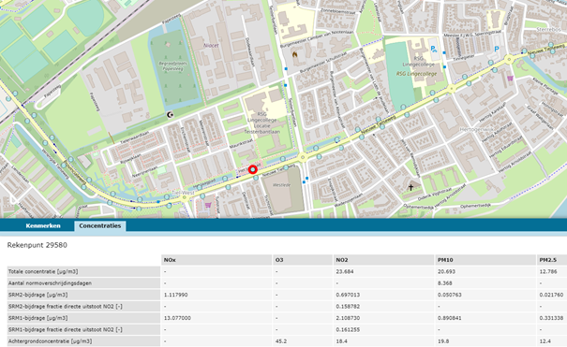Open the Kenmerken tab
The height and width of the screenshot is (347, 567).
tap(43, 225)
